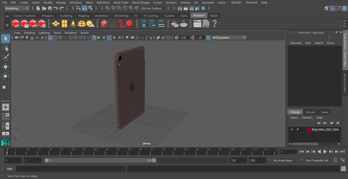Open the viewport Shading menu
The width and height of the screenshot is (348, 179).
[x=29, y=33]
